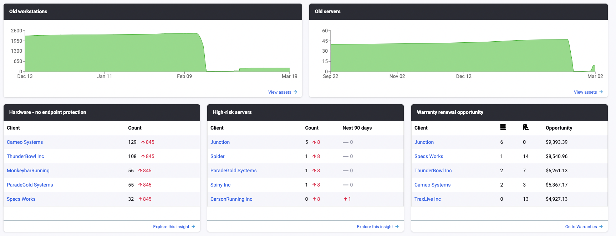
Task: Click the $8,540.96 opportunity value
Action: (556, 156)
